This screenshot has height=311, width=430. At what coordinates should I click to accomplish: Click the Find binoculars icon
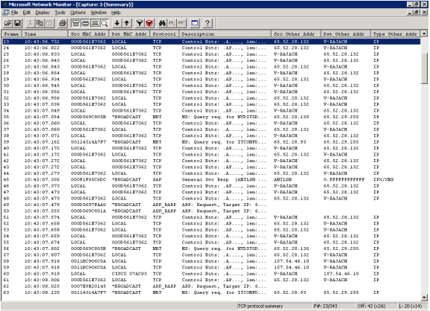click(x=162, y=23)
